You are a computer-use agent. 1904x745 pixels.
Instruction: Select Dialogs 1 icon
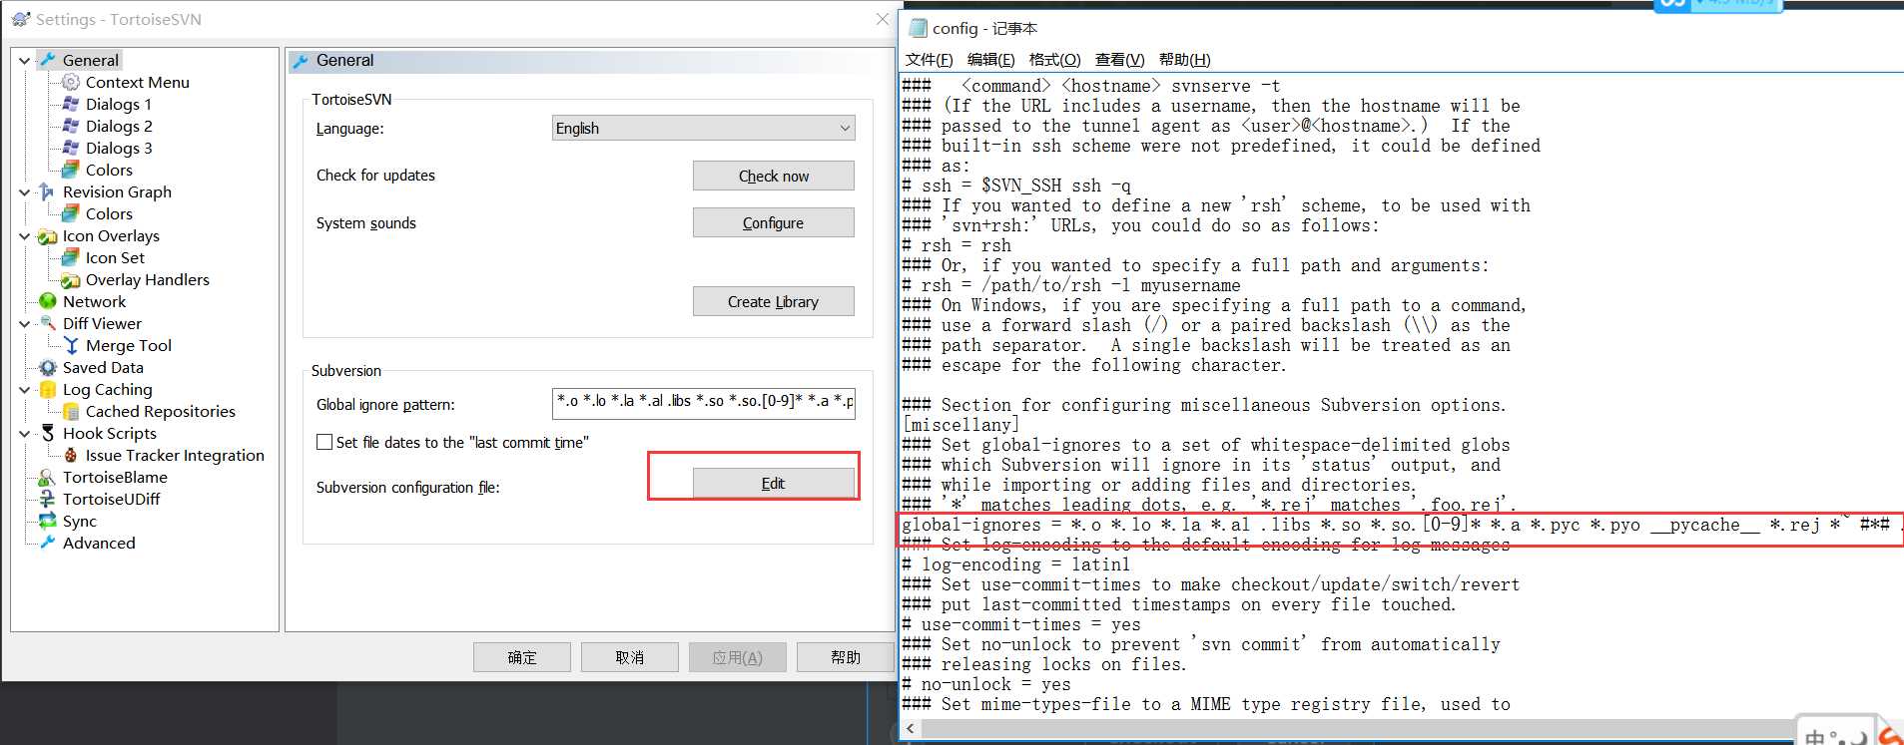click(71, 104)
